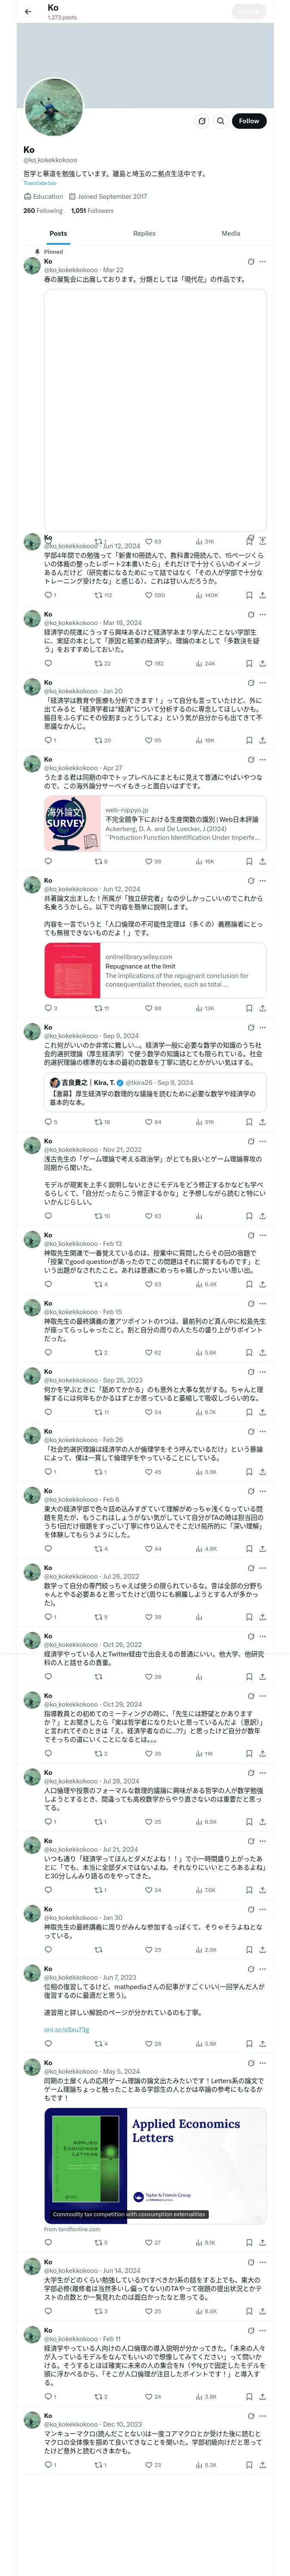The width and height of the screenshot is (290, 2576).
Task: Open the 1,051 Followers list
Action: (92, 211)
